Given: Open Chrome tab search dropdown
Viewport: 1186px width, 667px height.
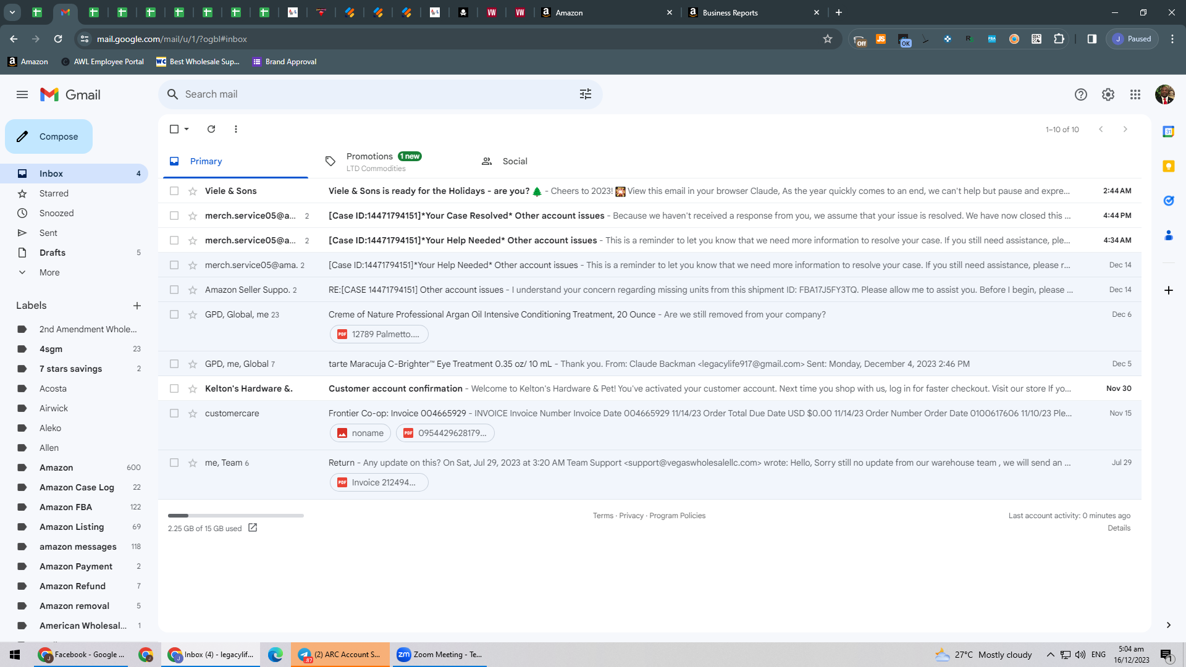Looking at the screenshot, I should 12,12.
